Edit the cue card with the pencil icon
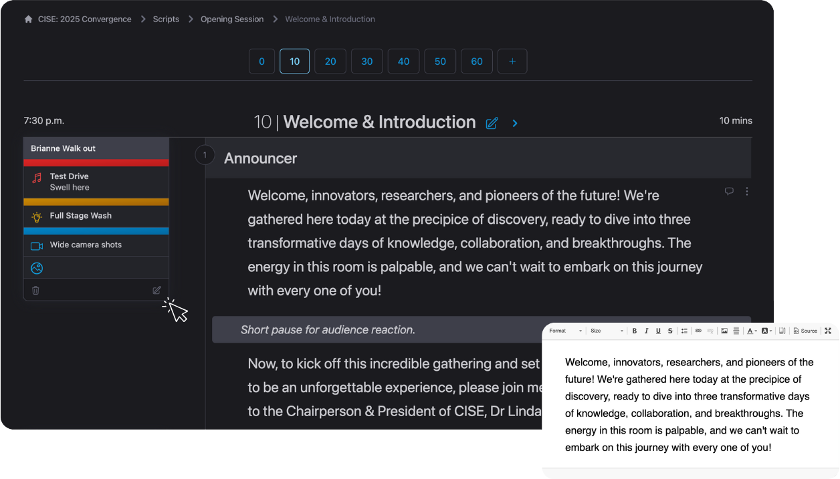The image size is (840, 479). pyautogui.click(x=156, y=291)
